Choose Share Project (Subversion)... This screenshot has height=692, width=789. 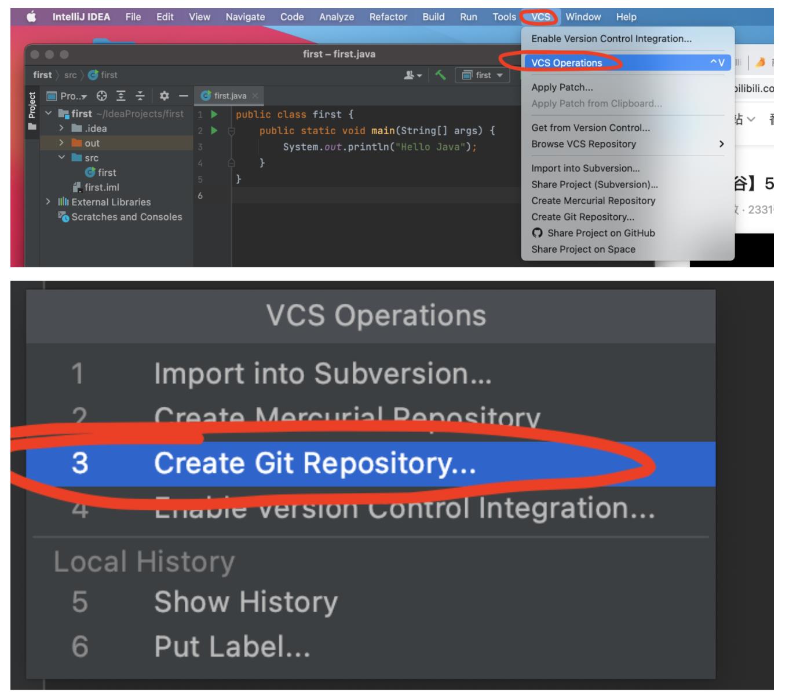coord(628,185)
